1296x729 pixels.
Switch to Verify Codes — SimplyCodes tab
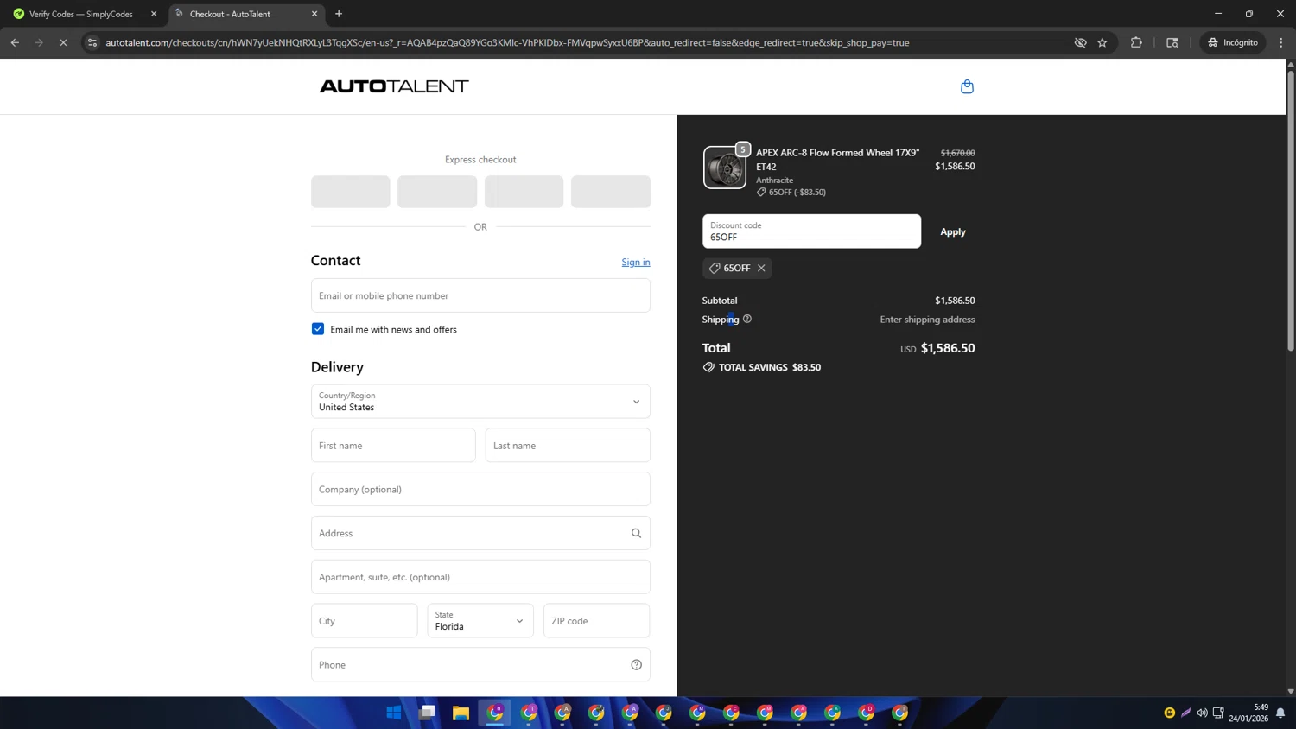click(81, 14)
